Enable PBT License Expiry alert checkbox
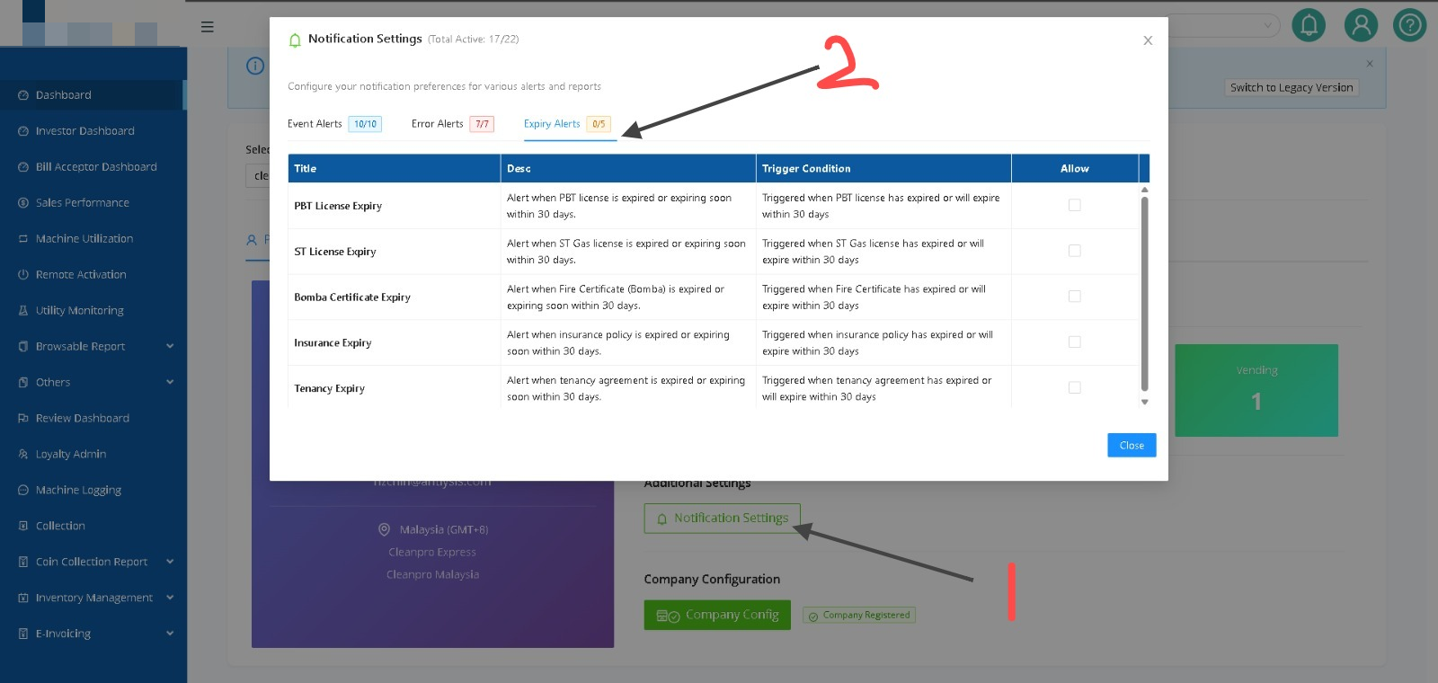This screenshot has width=1438, height=683. pos(1074,205)
